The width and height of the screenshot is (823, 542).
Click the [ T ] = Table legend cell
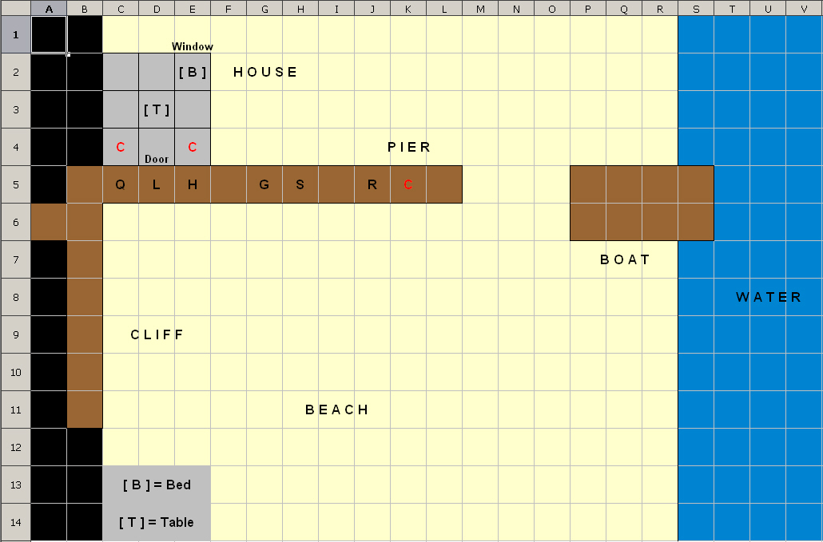click(x=157, y=522)
